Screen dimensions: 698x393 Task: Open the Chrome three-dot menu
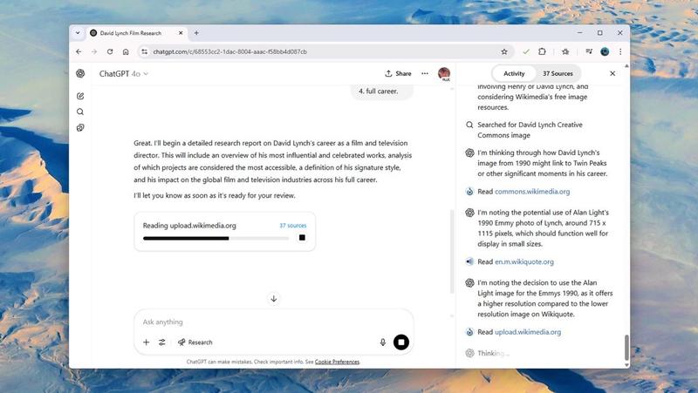tap(620, 51)
